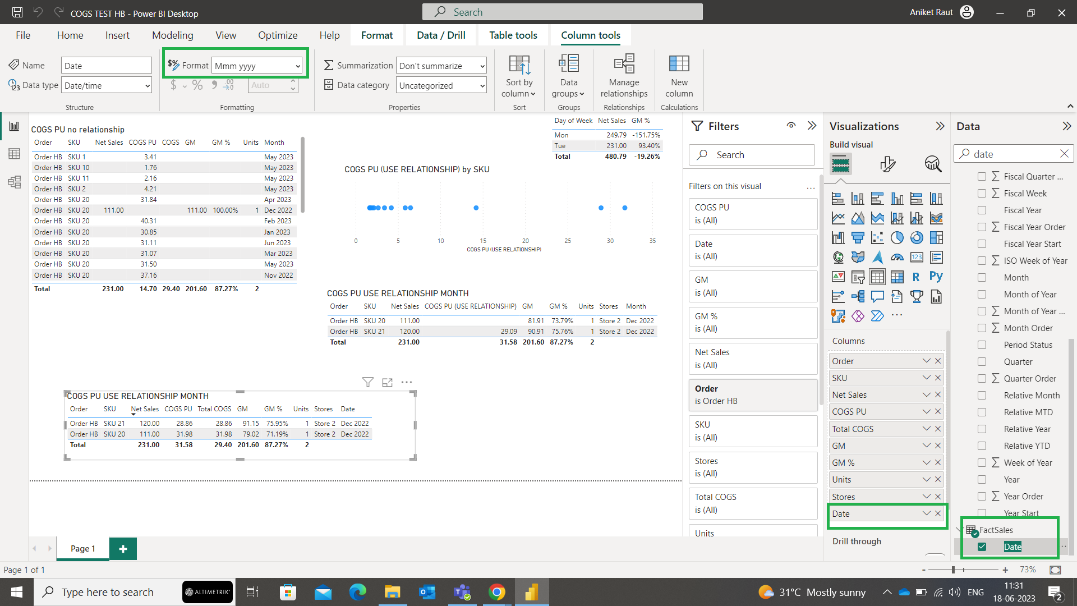Add a new page with plus button
Screen dimensions: 1077x606
click(123, 548)
